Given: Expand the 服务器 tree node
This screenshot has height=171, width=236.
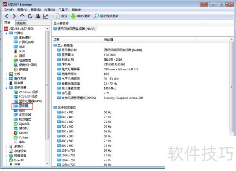Looking at the screenshot, I should 6,83.
